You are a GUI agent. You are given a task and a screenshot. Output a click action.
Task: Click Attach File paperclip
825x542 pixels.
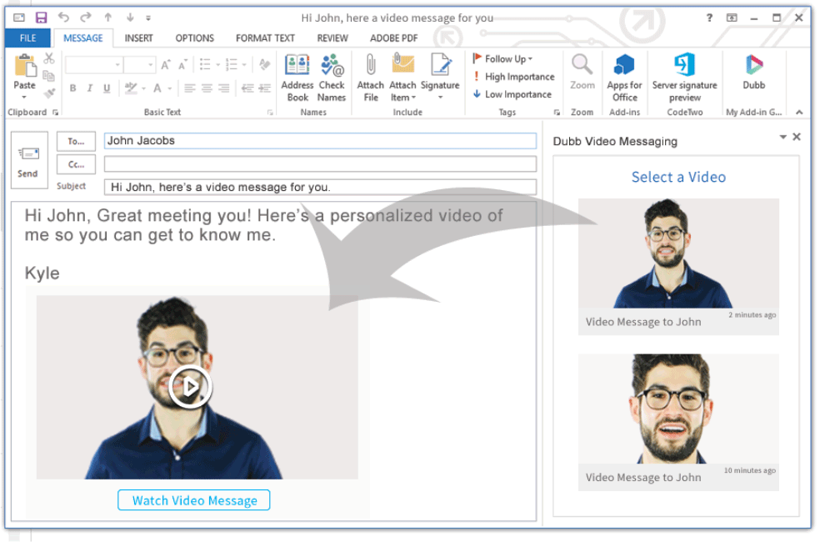pos(370,78)
